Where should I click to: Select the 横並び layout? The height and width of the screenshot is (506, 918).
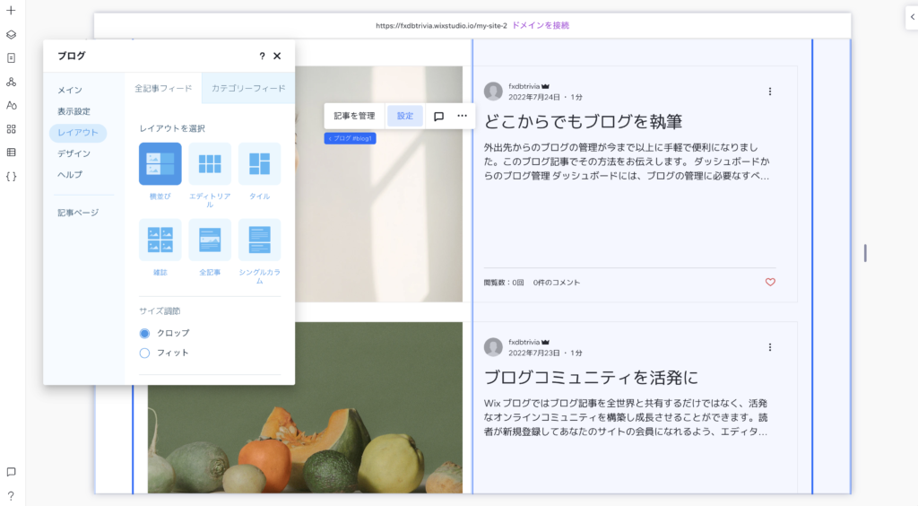coord(160,163)
